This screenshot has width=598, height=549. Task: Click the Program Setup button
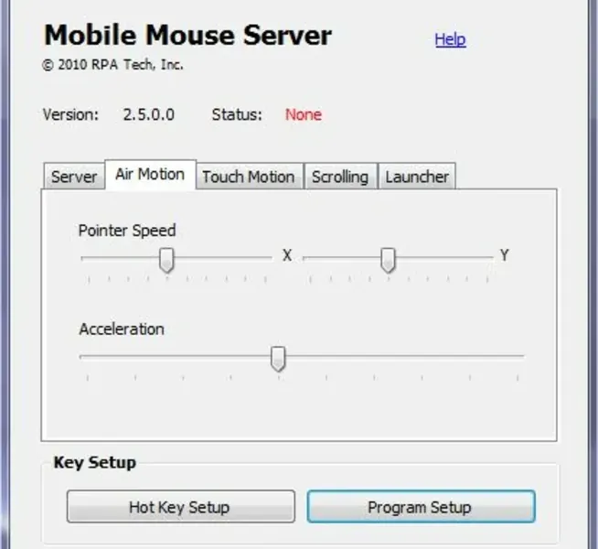pyautogui.click(x=421, y=507)
